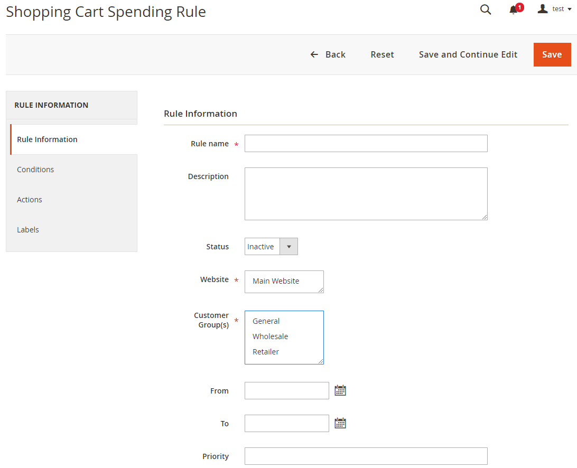
Task: Click the Reset button
Action: pos(382,54)
